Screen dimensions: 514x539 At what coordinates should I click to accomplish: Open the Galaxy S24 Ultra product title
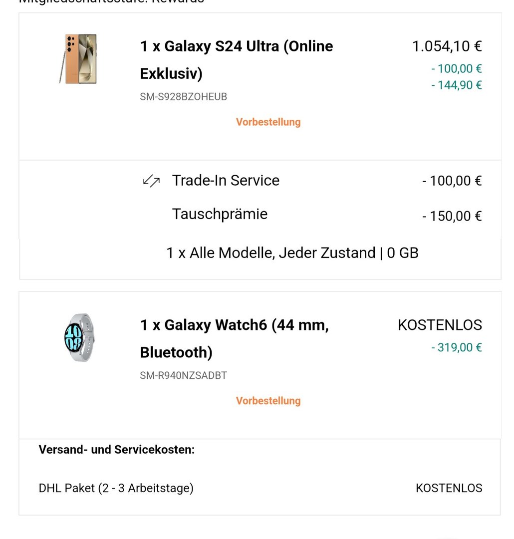(x=236, y=60)
